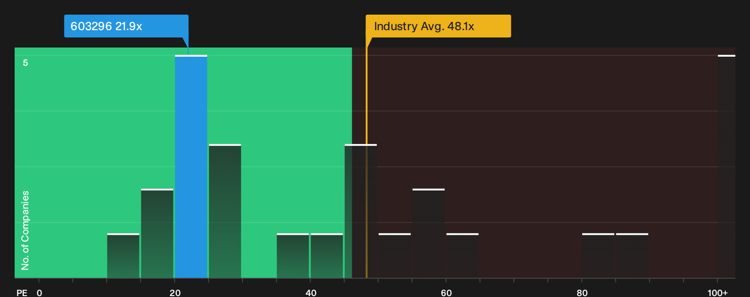750x297 pixels.
Task: Click the y-axis value '5'
Action: (x=26, y=63)
